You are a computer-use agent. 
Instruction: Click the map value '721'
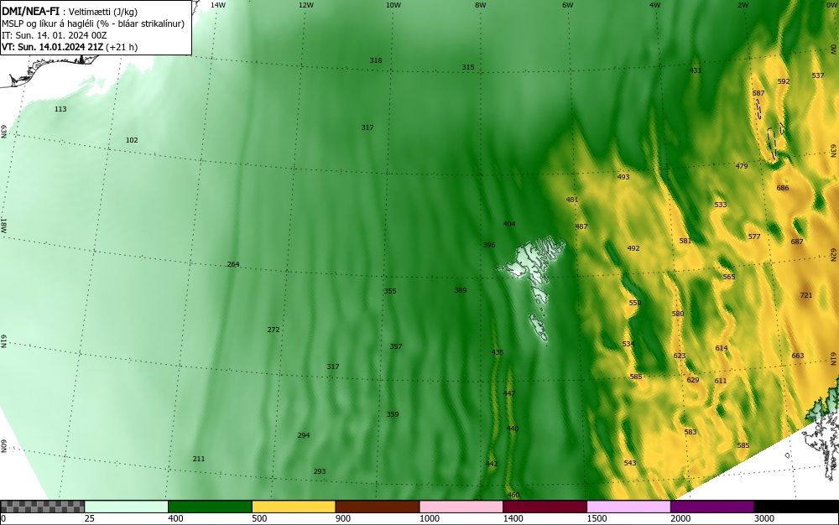click(805, 295)
